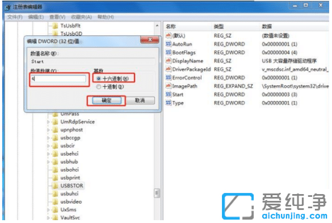This screenshot has height=223, width=332.
Task: Click the Registry Editor title bar icon
Action: pos(8,7)
